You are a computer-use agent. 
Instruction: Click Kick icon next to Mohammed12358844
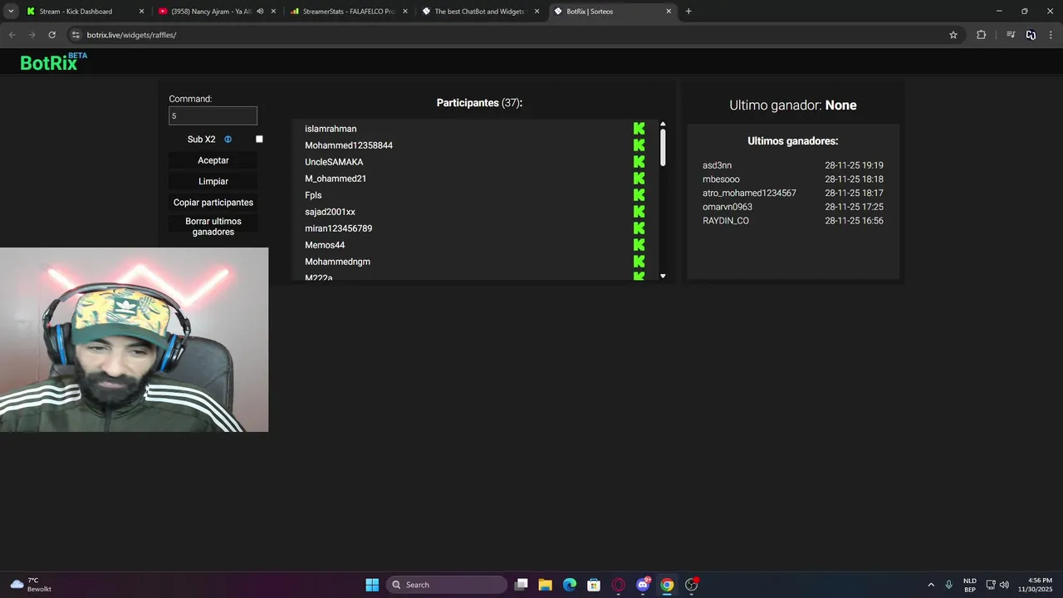point(639,145)
